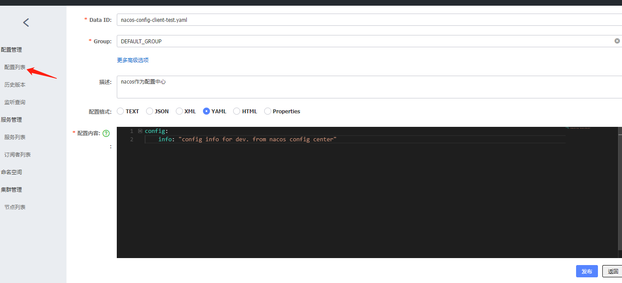Open help tooltip next to 配置内容
Screen dimensions: 622x283
106,133
